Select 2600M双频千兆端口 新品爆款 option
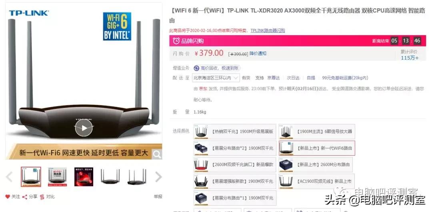Image resolution: width=432 pixels, height=212 pixels. 235,164
